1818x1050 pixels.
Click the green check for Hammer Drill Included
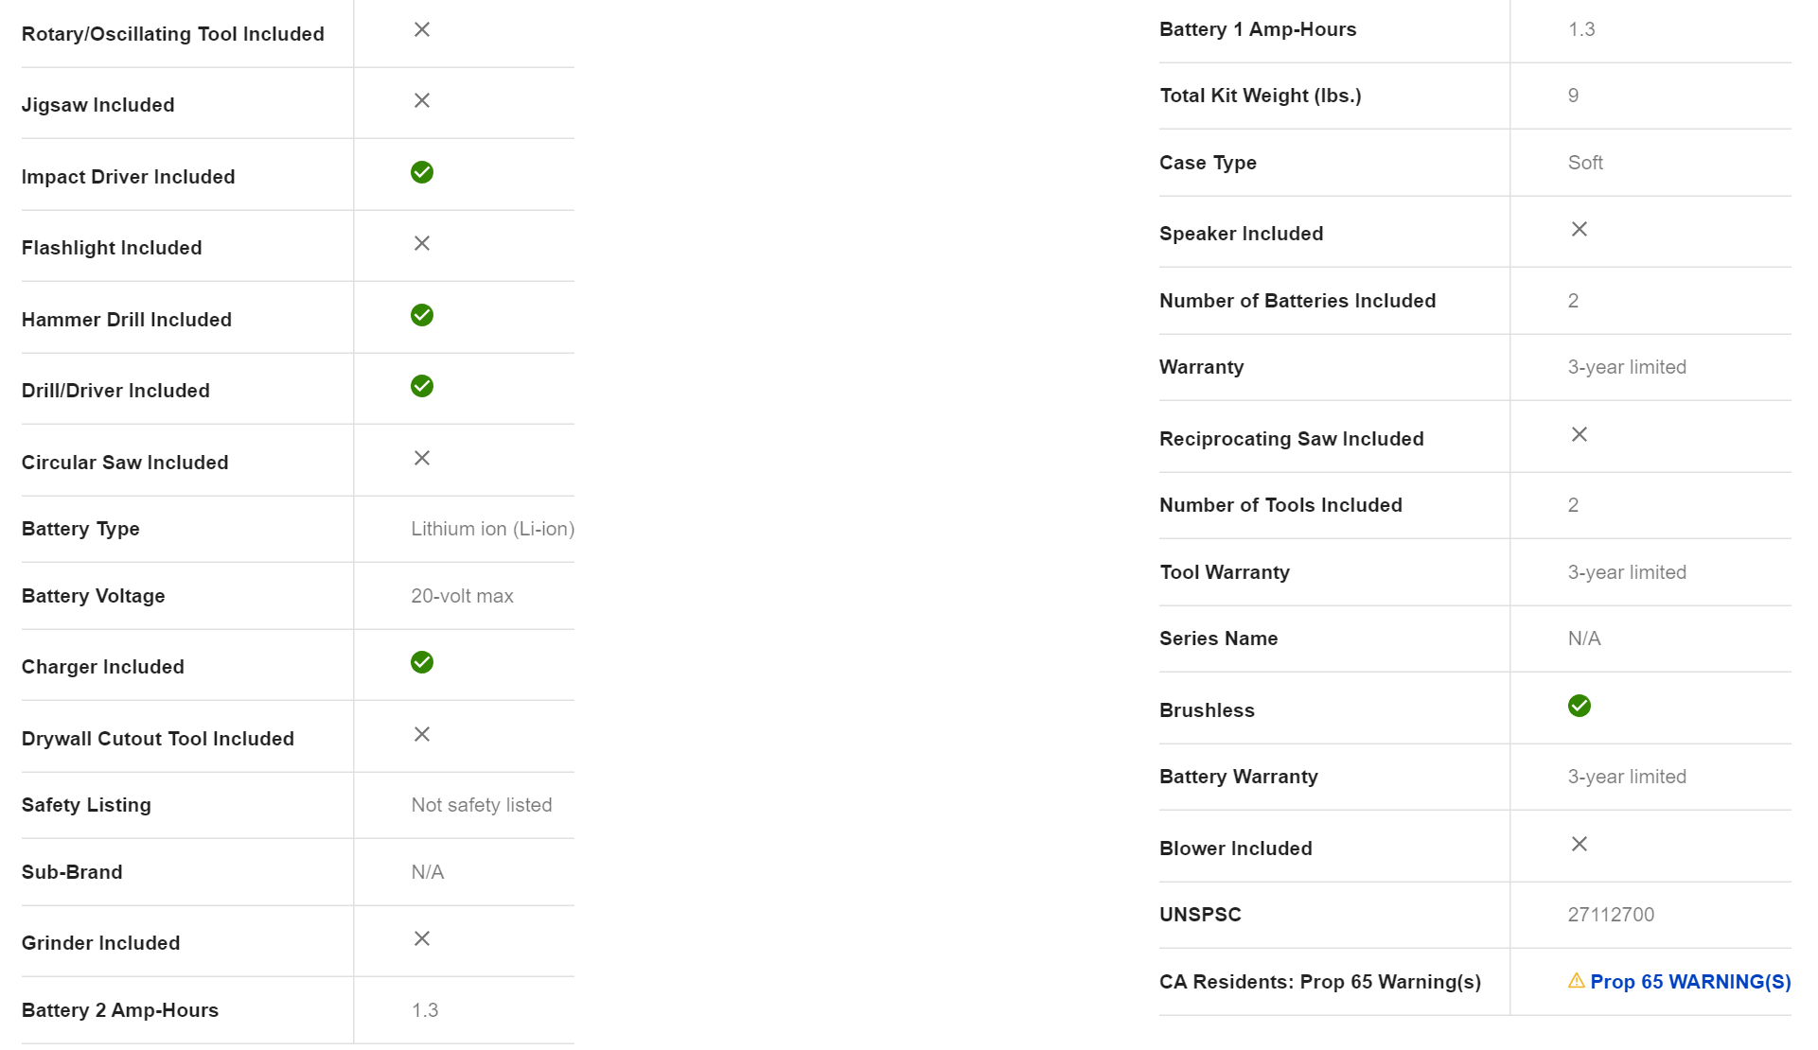click(x=422, y=315)
